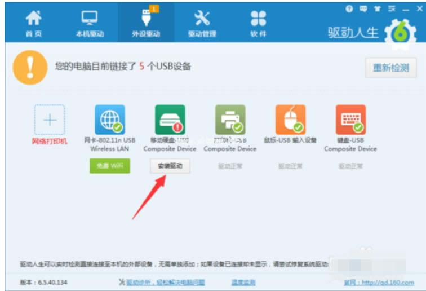Go to the 软件 software tab

pyautogui.click(x=258, y=24)
